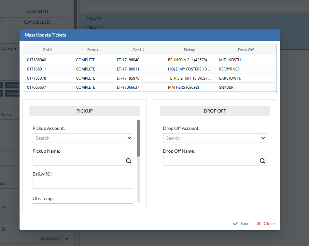Click the CANCELLED status button in background
The width and height of the screenshot is (309, 246).
37,22
